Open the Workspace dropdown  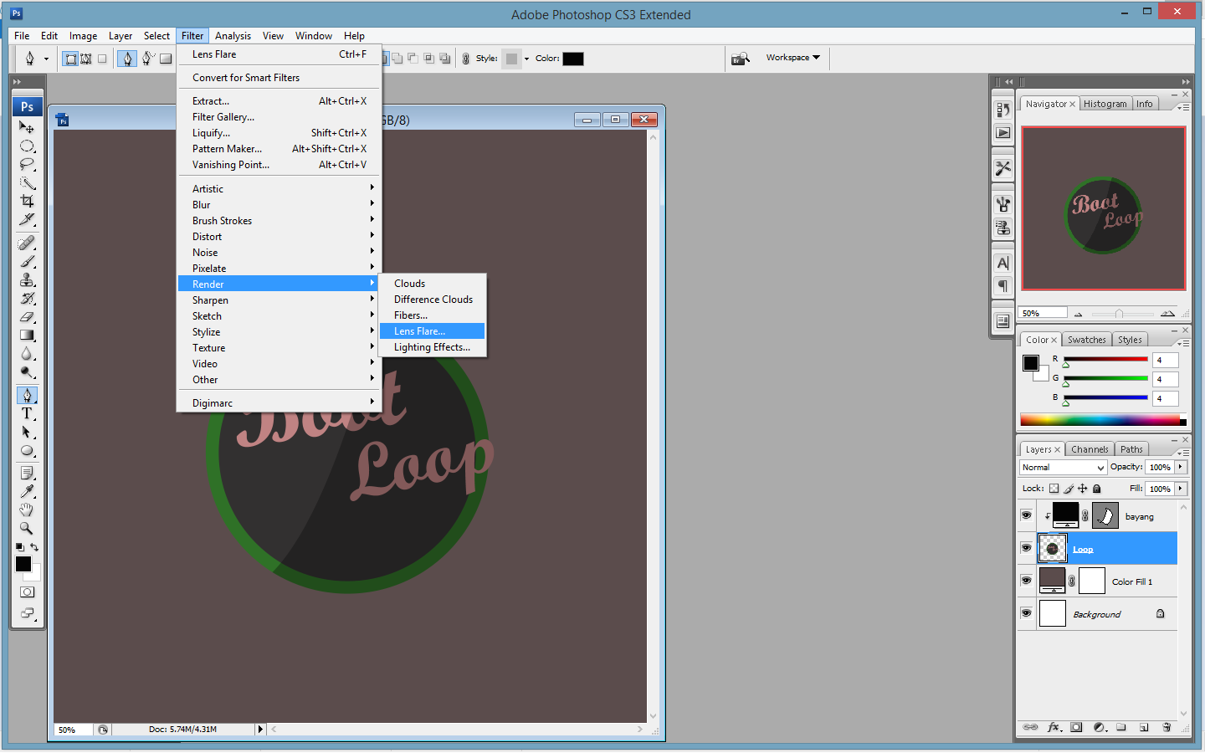pyautogui.click(x=790, y=58)
